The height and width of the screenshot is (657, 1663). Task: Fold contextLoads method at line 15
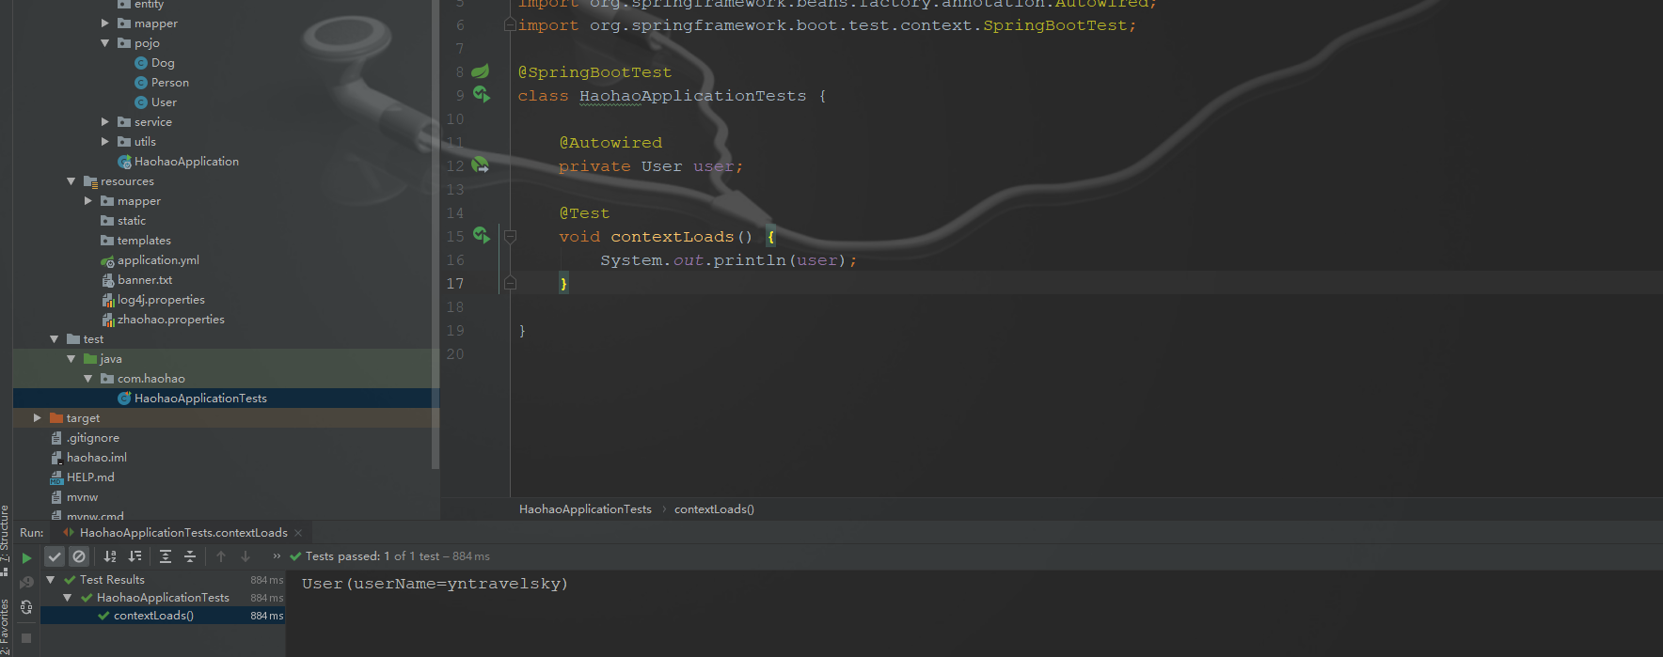click(510, 237)
